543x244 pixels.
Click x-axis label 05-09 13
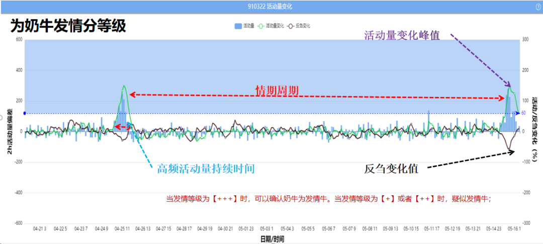390,229
